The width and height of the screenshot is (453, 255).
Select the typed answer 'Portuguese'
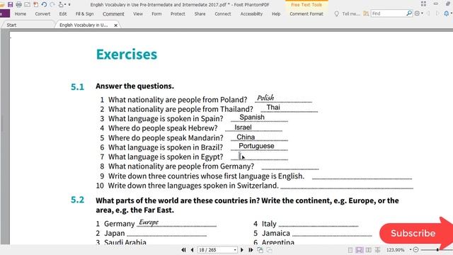coord(256,146)
